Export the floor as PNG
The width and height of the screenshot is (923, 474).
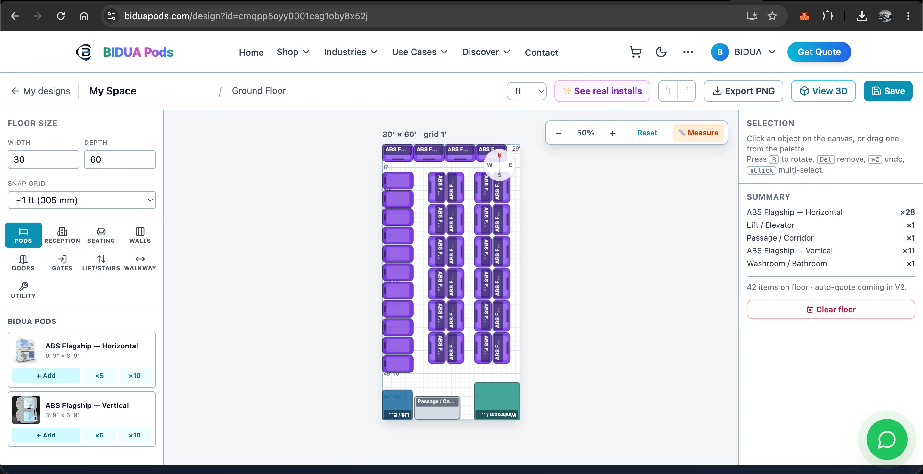click(743, 91)
